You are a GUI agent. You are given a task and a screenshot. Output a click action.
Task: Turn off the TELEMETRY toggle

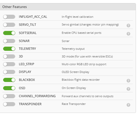point(9,49)
